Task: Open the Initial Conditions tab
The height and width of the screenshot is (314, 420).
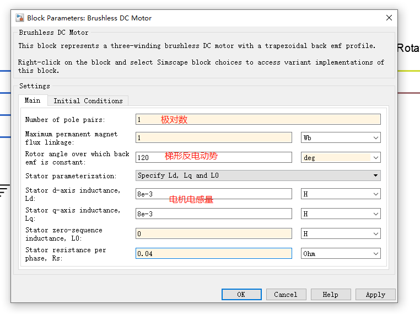Action: click(x=88, y=101)
